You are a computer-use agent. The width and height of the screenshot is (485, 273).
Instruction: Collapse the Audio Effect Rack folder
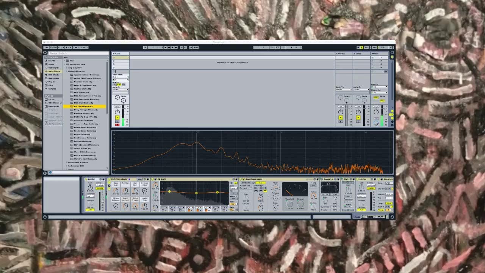(65, 64)
